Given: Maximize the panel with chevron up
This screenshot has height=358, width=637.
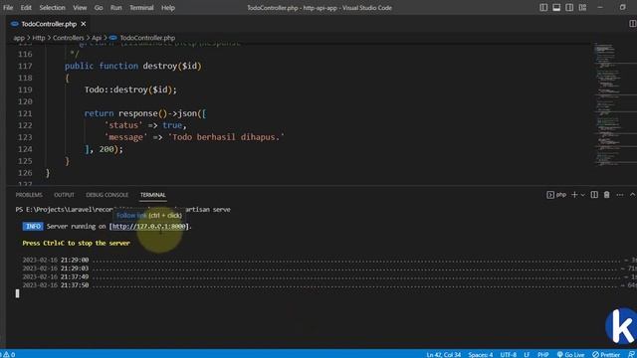Looking at the screenshot, I should pyautogui.click(x=633, y=195).
